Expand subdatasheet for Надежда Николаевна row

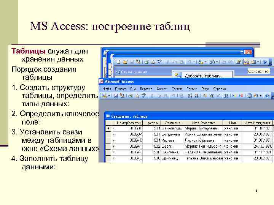tap(113, 152)
